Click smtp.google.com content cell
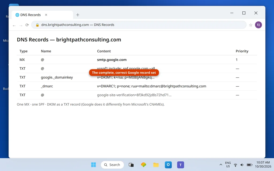274x171 pixels. pos(112,60)
